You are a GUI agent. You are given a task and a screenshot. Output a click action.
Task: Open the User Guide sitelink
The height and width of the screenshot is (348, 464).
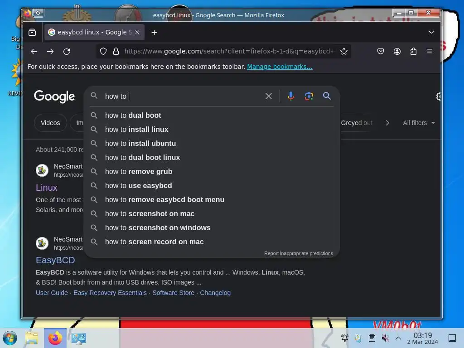[x=52, y=293]
